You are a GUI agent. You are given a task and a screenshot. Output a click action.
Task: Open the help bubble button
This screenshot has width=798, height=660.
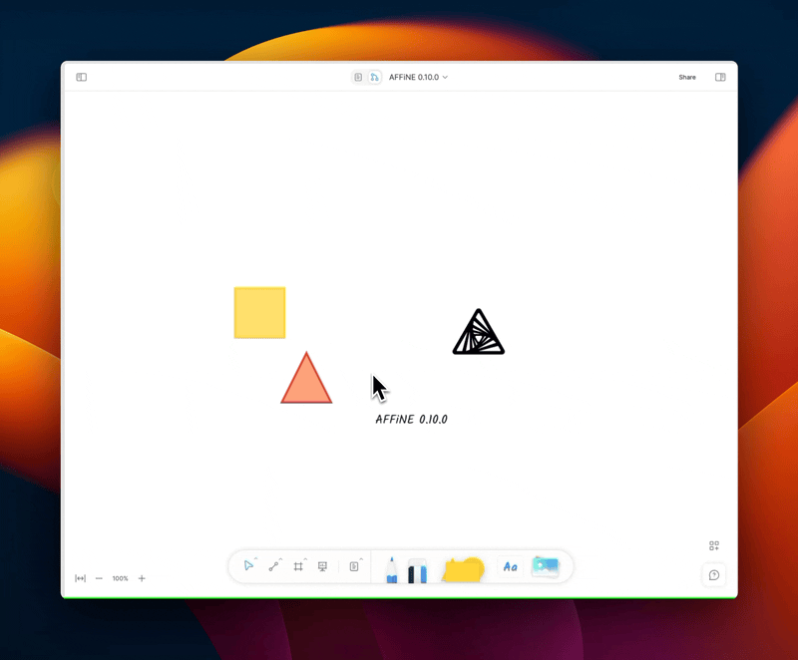714,575
